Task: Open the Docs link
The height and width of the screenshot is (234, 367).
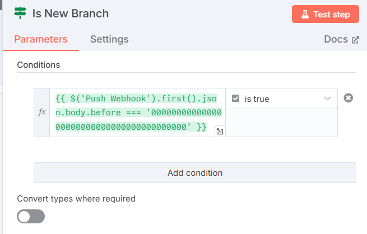Action: click(341, 39)
